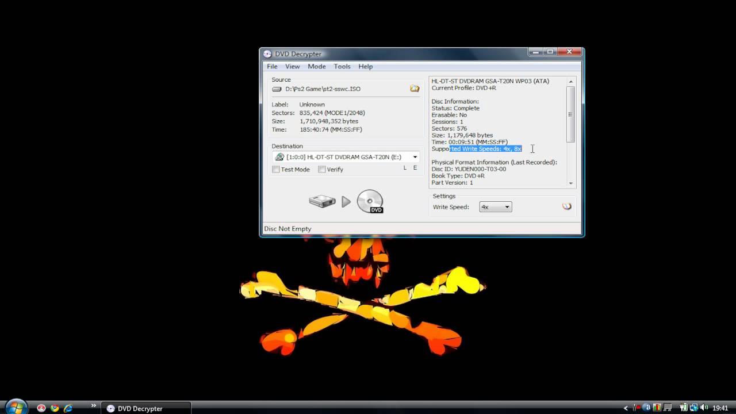Image resolution: width=736 pixels, height=414 pixels.
Task: Click the info log scrollbar up arrow
Action: point(571,82)
